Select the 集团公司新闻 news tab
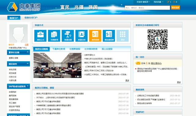Image resolution: width=196 pixels, height=116 pixels. click(x=42, y=49)
